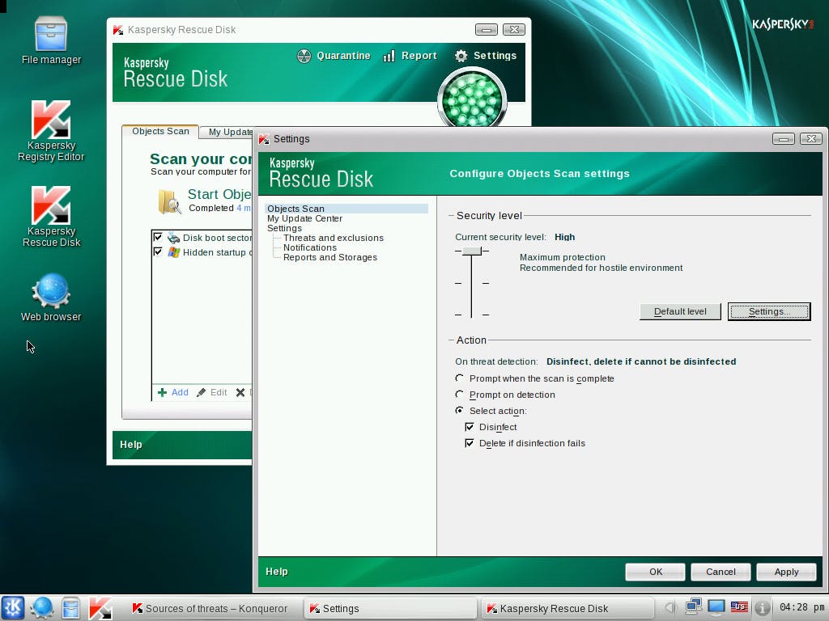Open Help in the Rescue Disk window
Viewport: 829px width, 621px height.
pos(131,445)
